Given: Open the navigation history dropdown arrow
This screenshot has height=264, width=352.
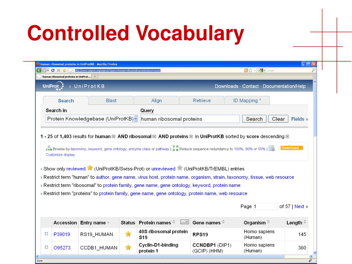Looking at the screenshot, I should coord(48,70).
